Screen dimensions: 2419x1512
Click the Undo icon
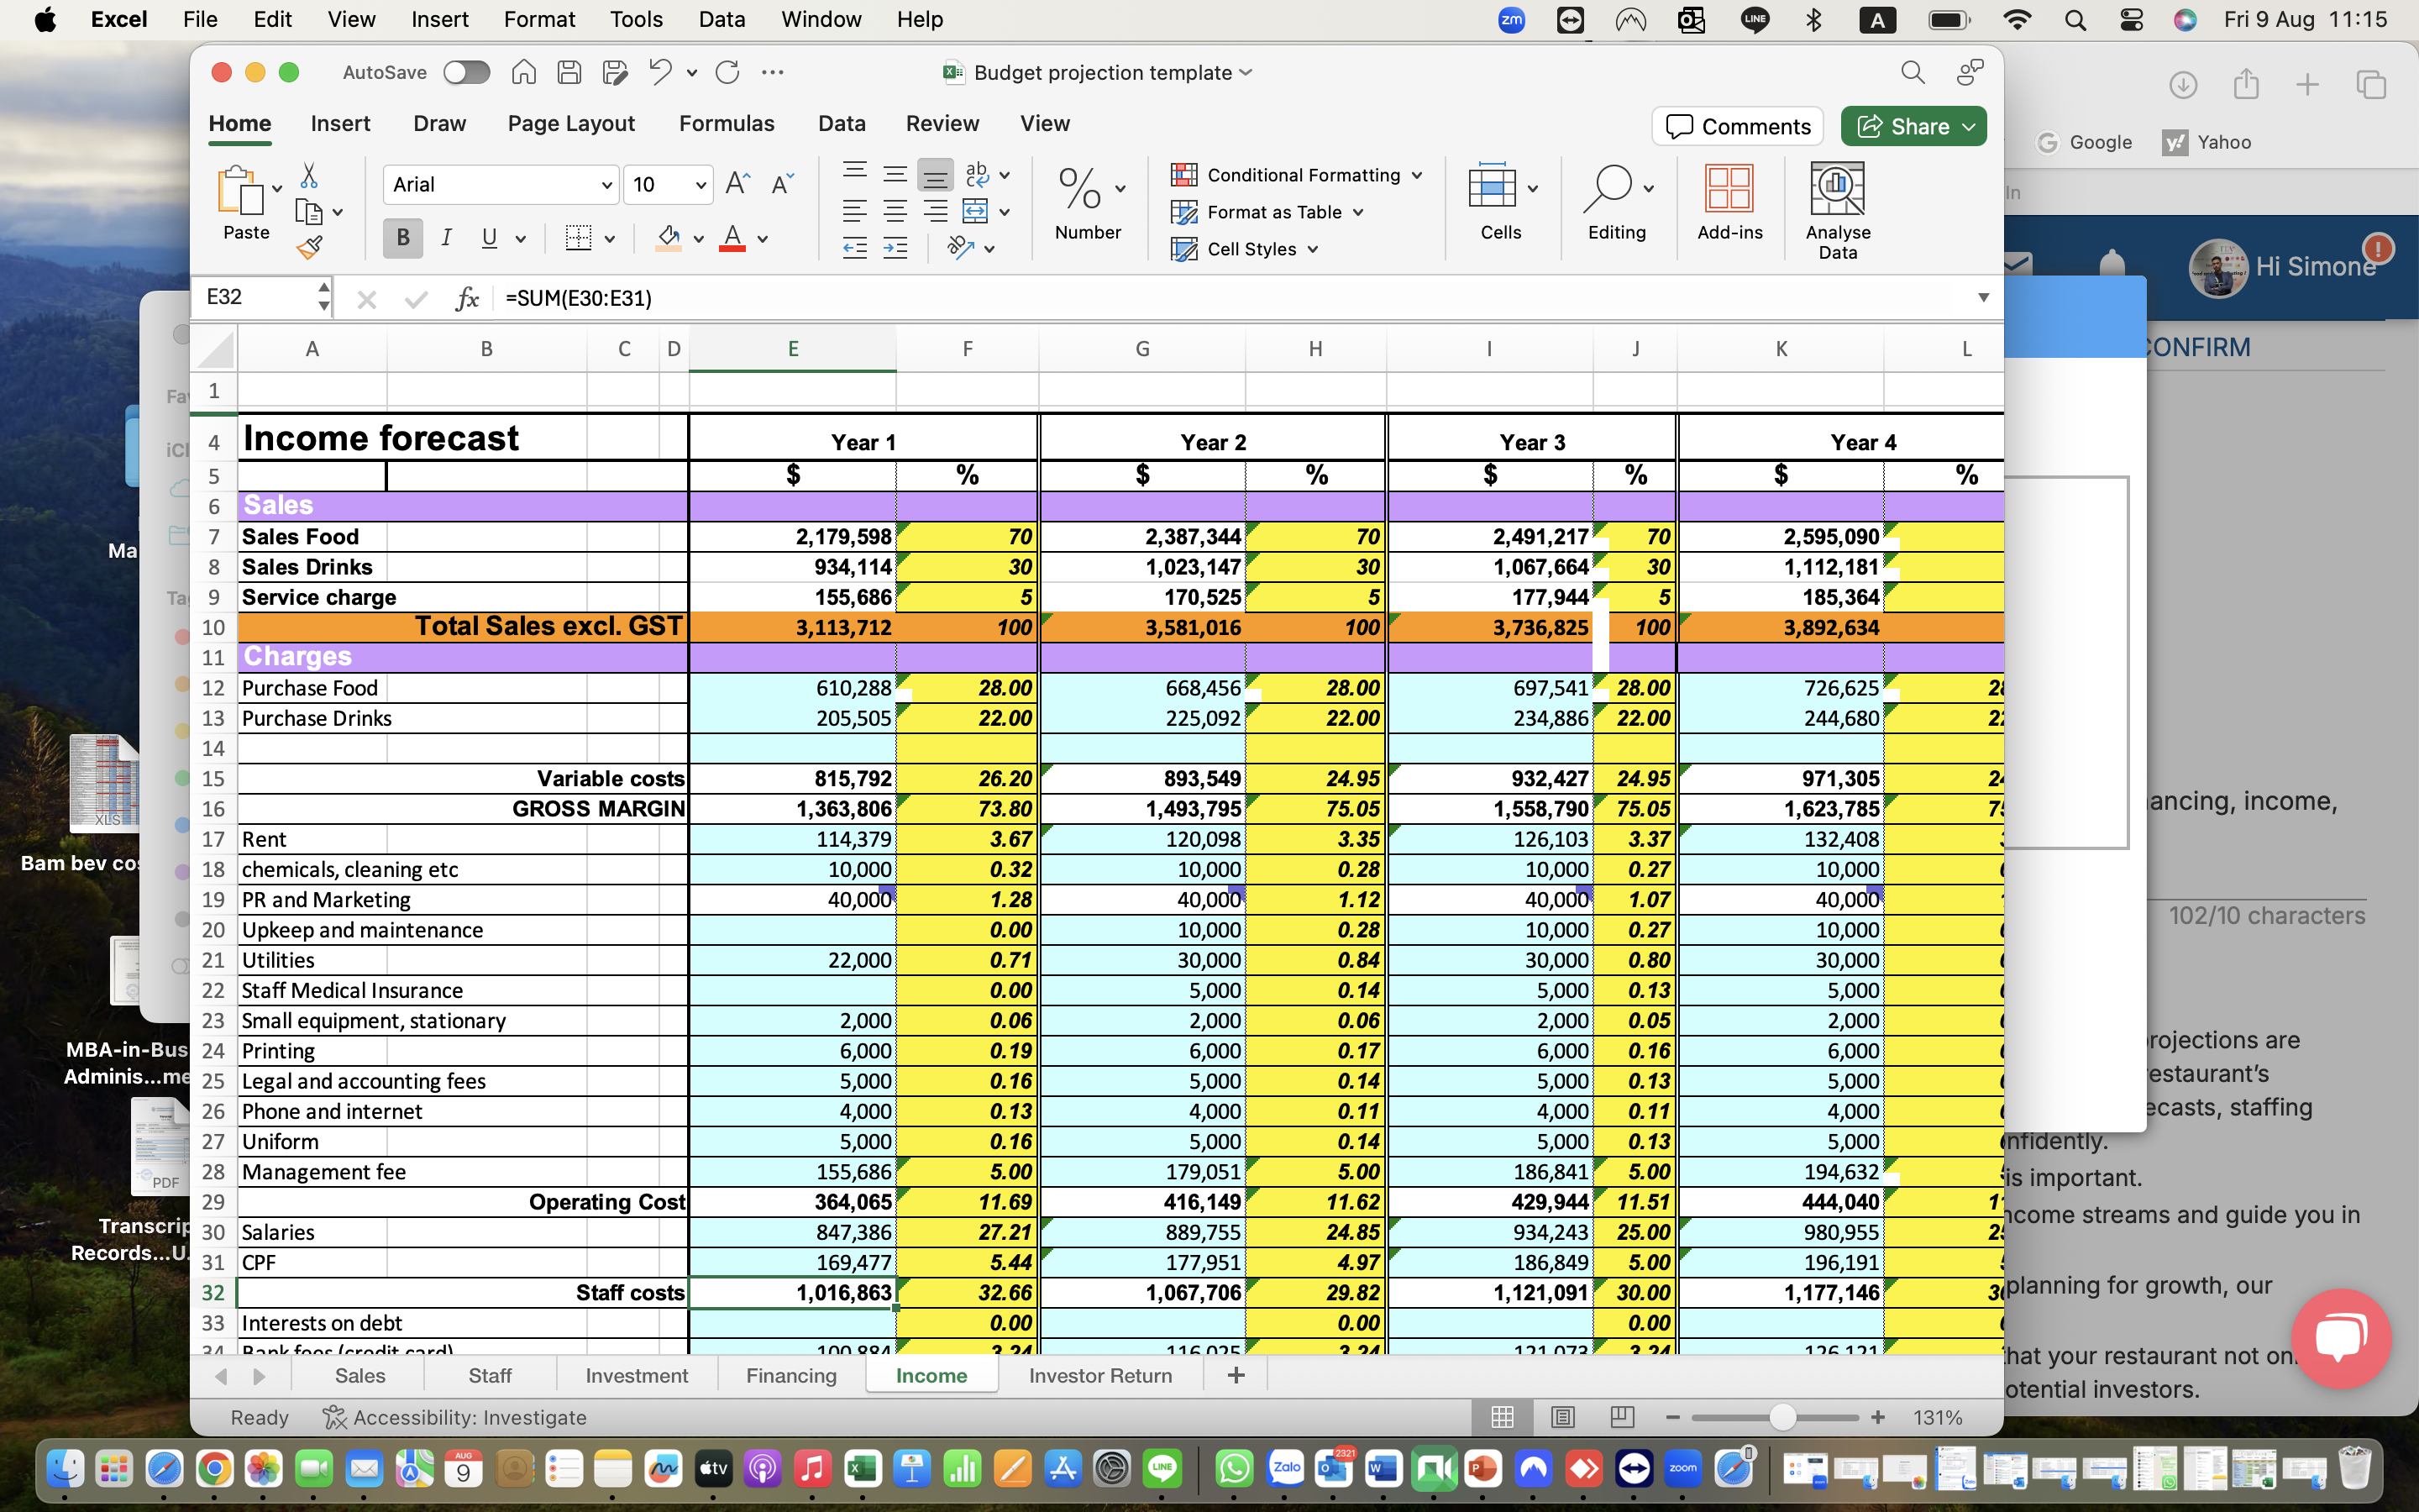coord(659,71)
